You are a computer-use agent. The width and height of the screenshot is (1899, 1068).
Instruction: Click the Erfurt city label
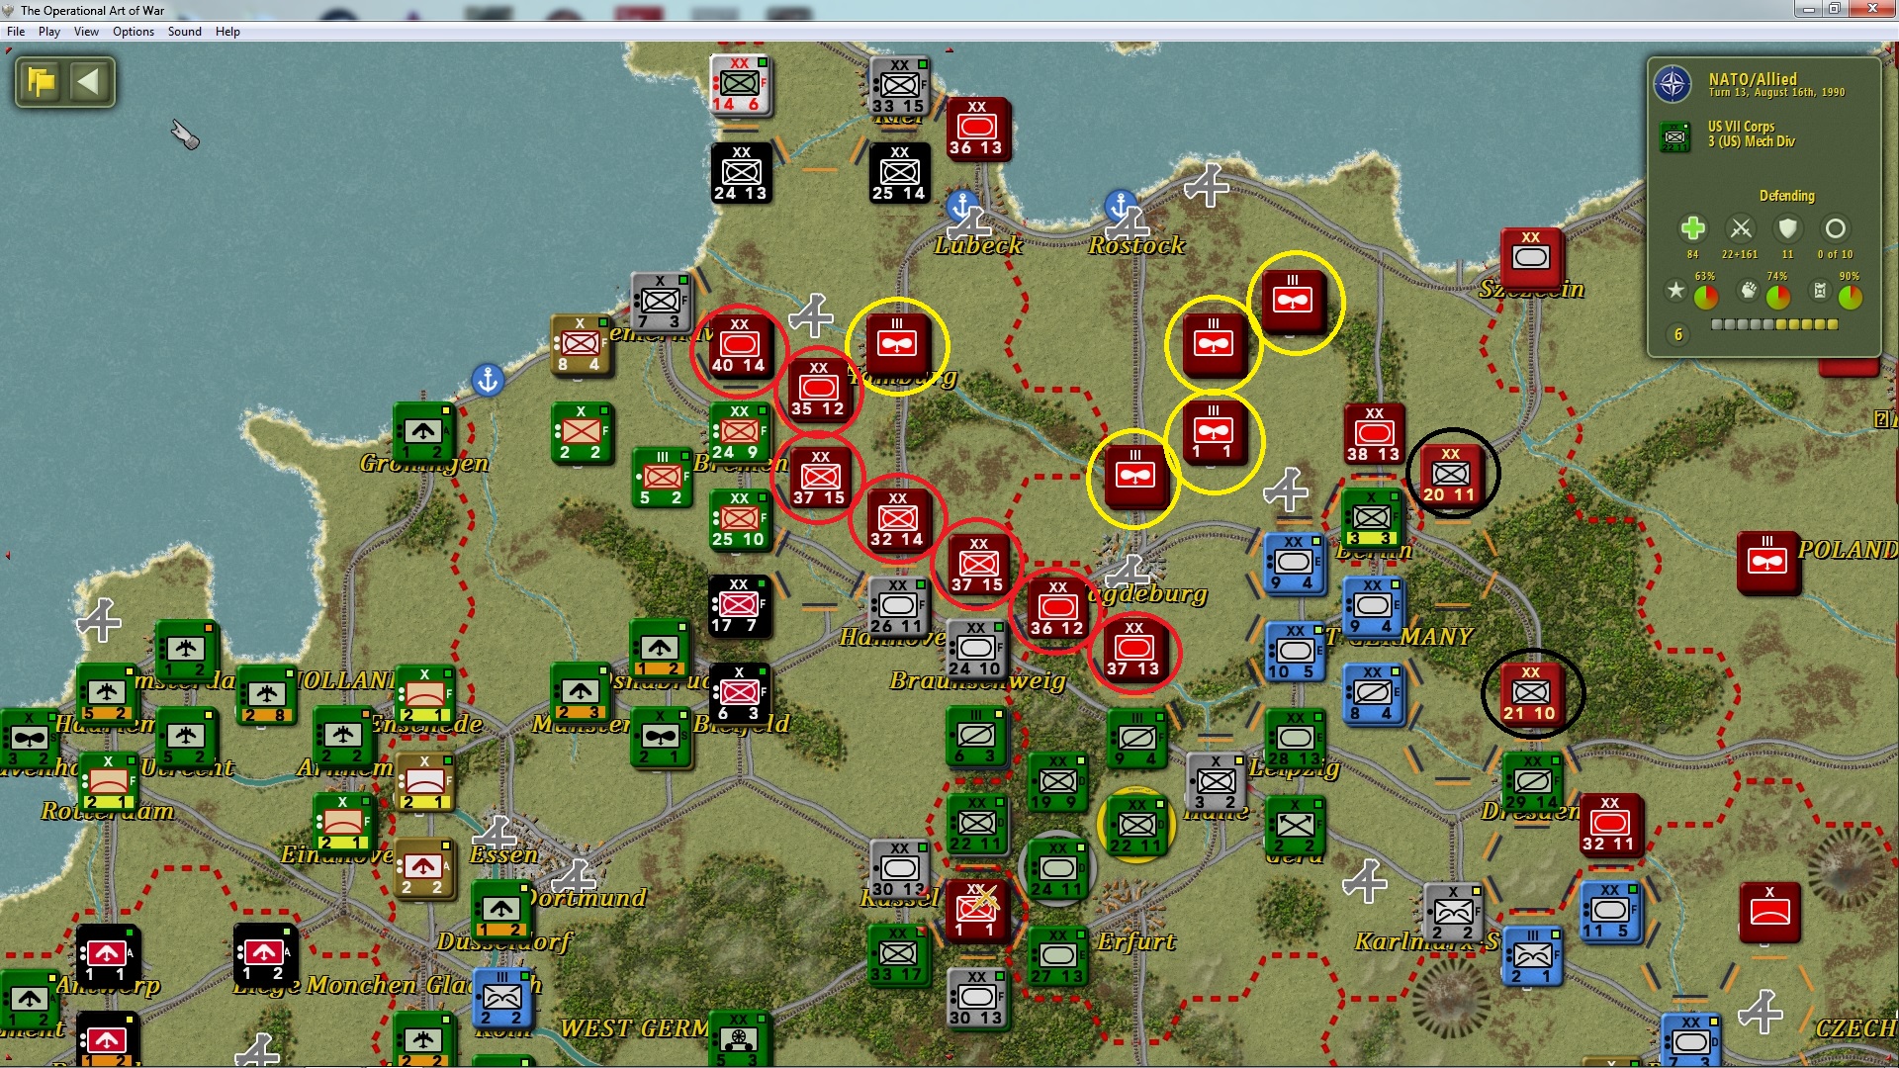click(1136, 941)
